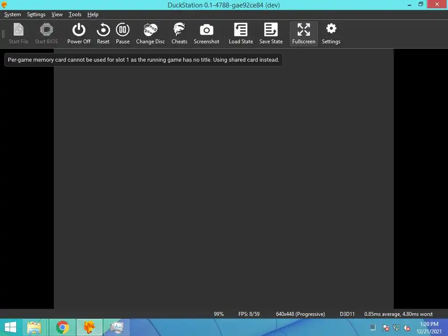Screen dimensions: 448x336
Task: Click the Action Center flag tray icon
Action: point(385,328)
